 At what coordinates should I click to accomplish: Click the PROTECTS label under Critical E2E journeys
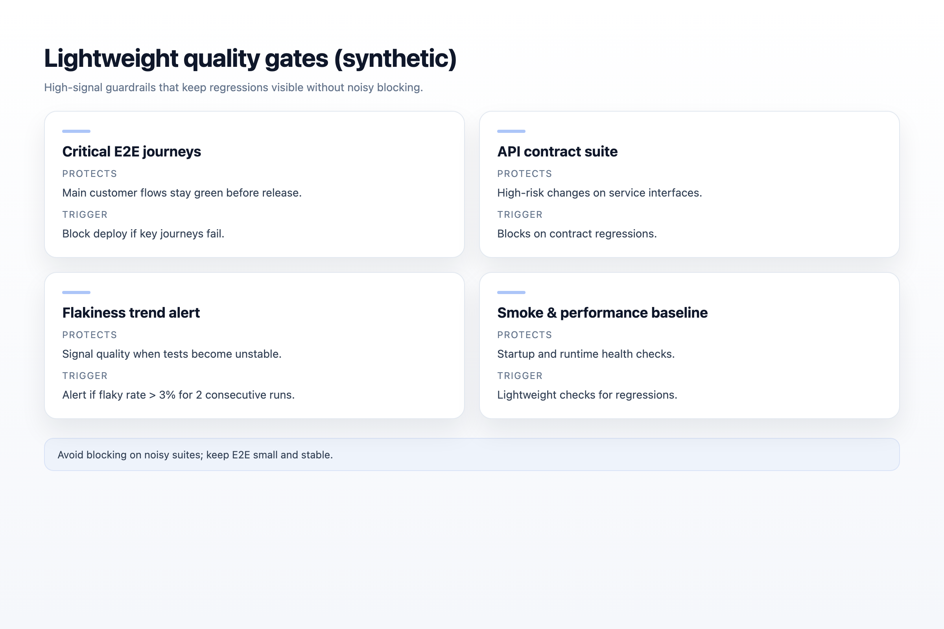click(x=89, y=173)
